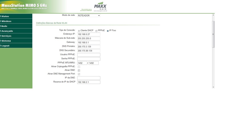Click the Gateway input field
228x115 pixels.
click(x=89, y=42)
